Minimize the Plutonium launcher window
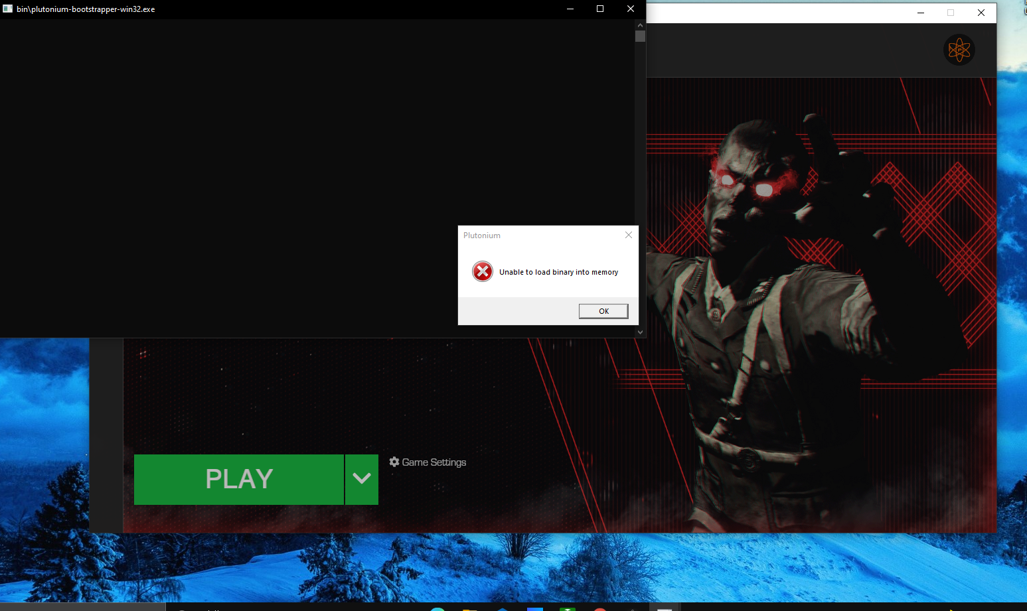The width and height of the screenshot is (1027, 611). (921, 13)
